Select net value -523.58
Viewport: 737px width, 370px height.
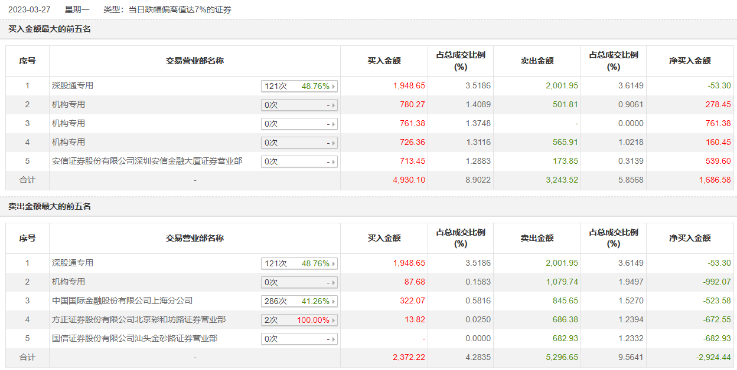[x=717, y=300]
